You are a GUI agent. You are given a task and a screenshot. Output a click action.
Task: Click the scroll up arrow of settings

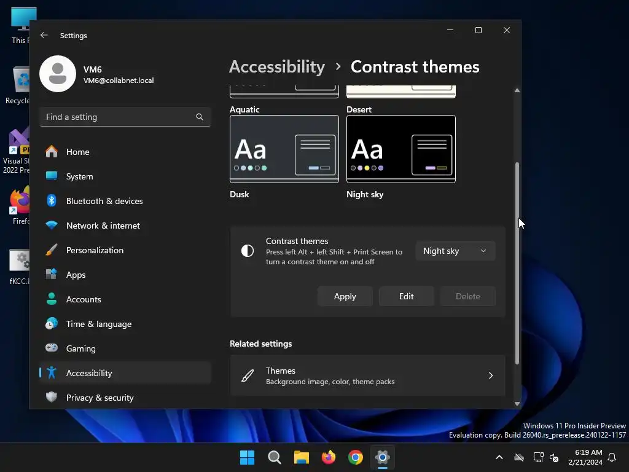point(517,91)
